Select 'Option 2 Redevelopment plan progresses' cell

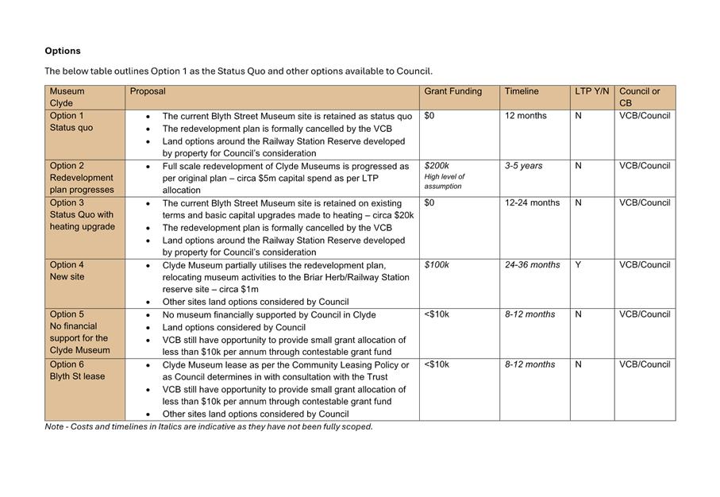pyautogui.click(x=85, y=178)
